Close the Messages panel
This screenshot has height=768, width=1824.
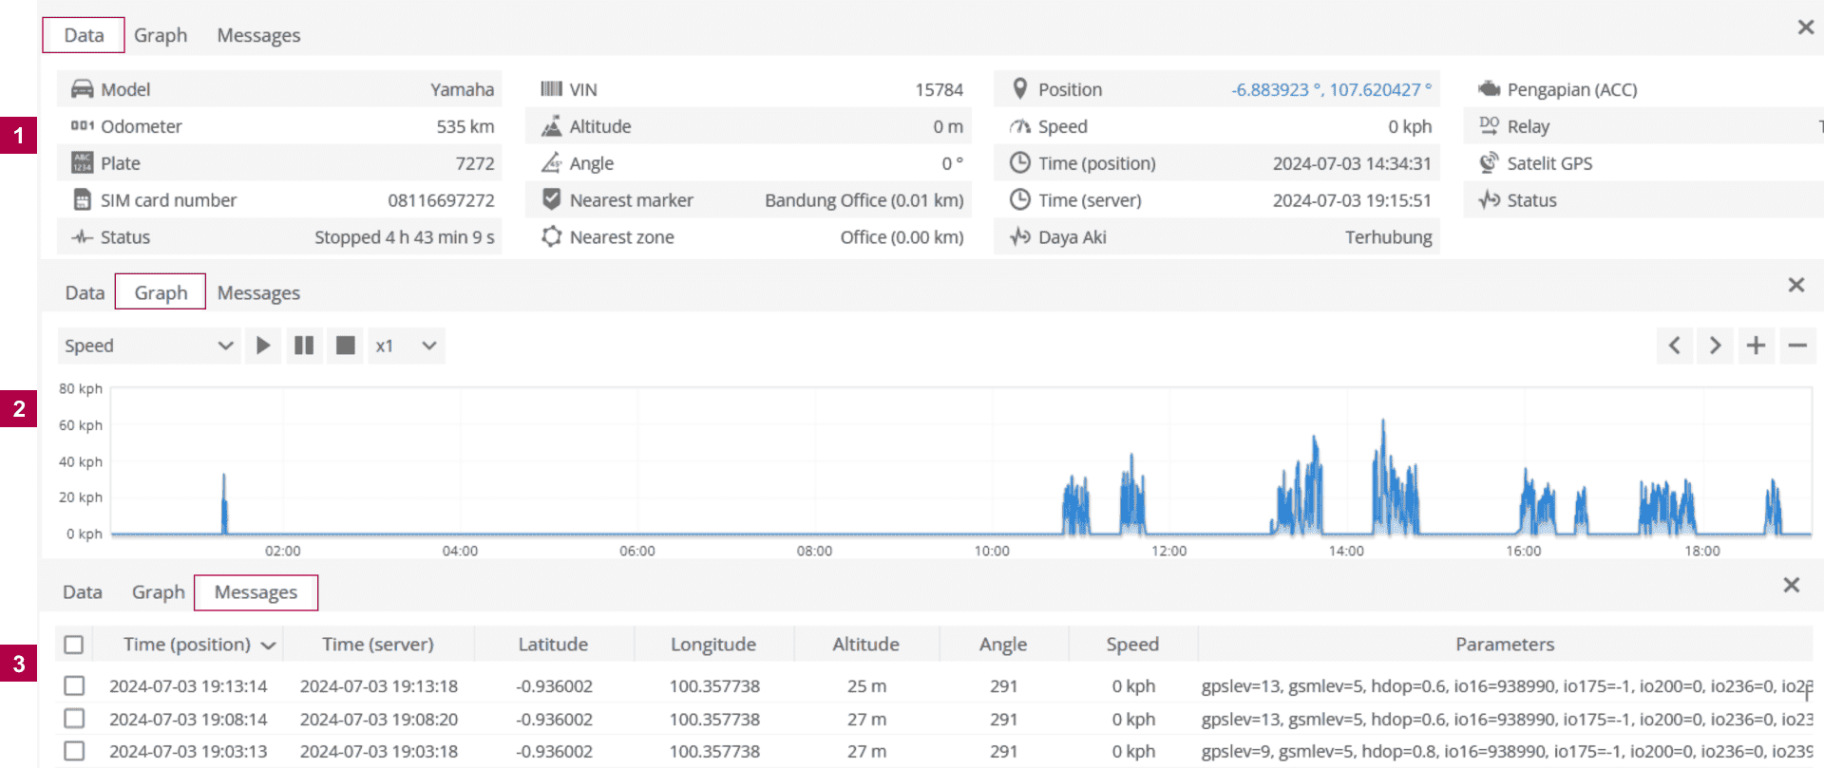[x=1791, y=586]
